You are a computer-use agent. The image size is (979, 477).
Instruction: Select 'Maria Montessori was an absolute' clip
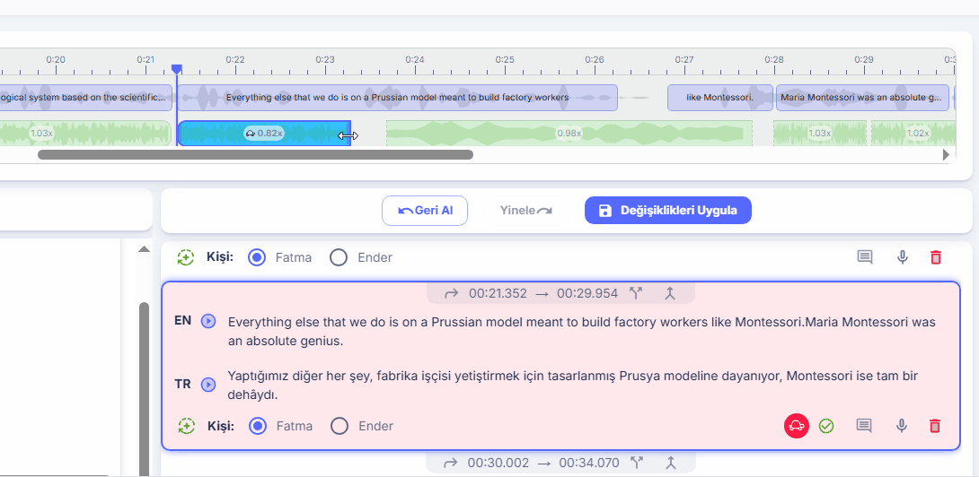pos(862,98)
